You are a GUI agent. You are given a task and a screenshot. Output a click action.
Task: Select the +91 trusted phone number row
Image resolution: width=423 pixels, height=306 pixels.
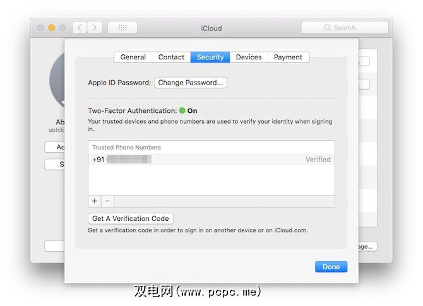211,160
